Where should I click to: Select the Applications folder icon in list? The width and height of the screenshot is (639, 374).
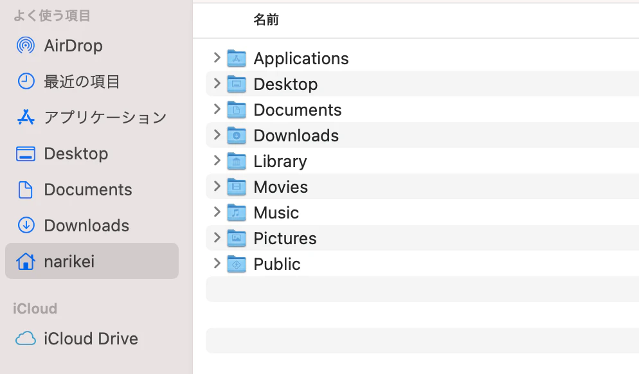pos(237,58)
